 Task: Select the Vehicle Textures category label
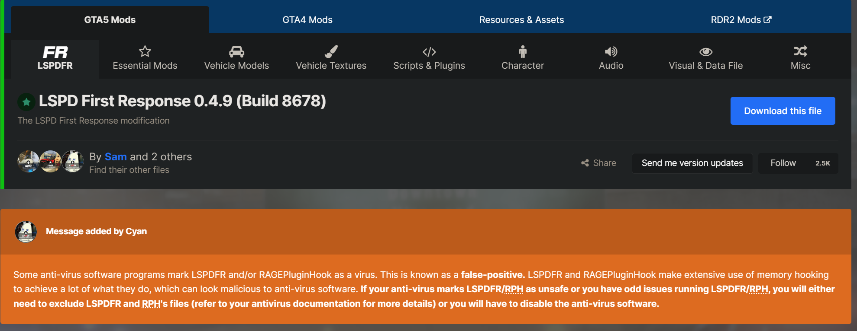[x=331, y=66]
